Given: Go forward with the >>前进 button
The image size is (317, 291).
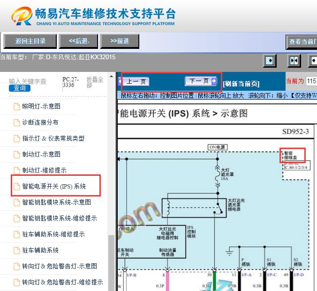Looking at the screenshot, I should coord(120,41).
